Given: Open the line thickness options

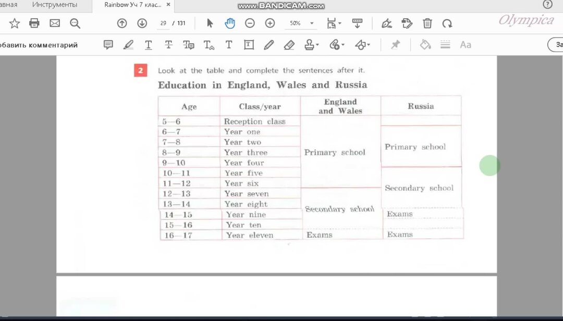Looking at the screenshot, I should pos(445,45).
